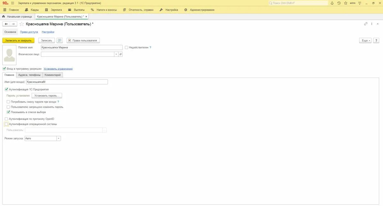Image resolution: width=383 pixels, height=206 pixels.
Task: Click the user photo placeholder
Action: pos(9,55)
